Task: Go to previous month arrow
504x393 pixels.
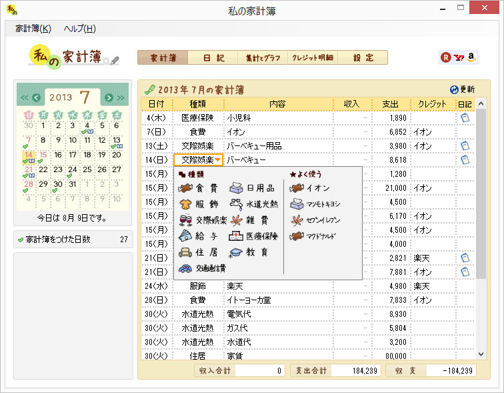Action: [36, 97]
